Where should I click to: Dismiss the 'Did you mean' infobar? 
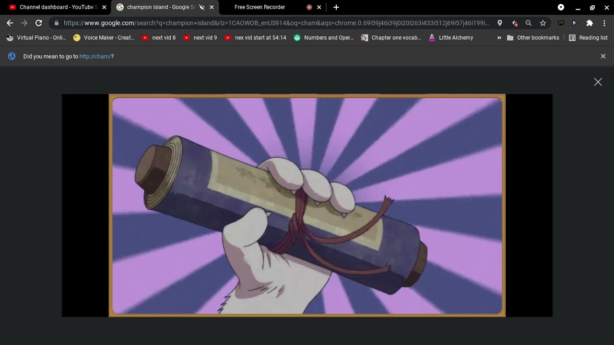(x=603, y=56)
